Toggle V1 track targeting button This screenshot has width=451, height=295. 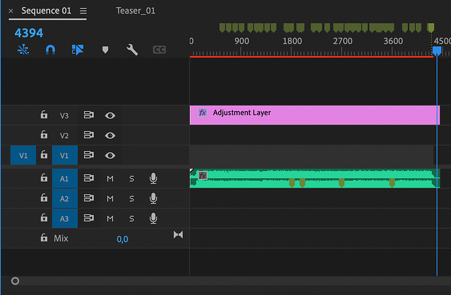tap(64, 156)
